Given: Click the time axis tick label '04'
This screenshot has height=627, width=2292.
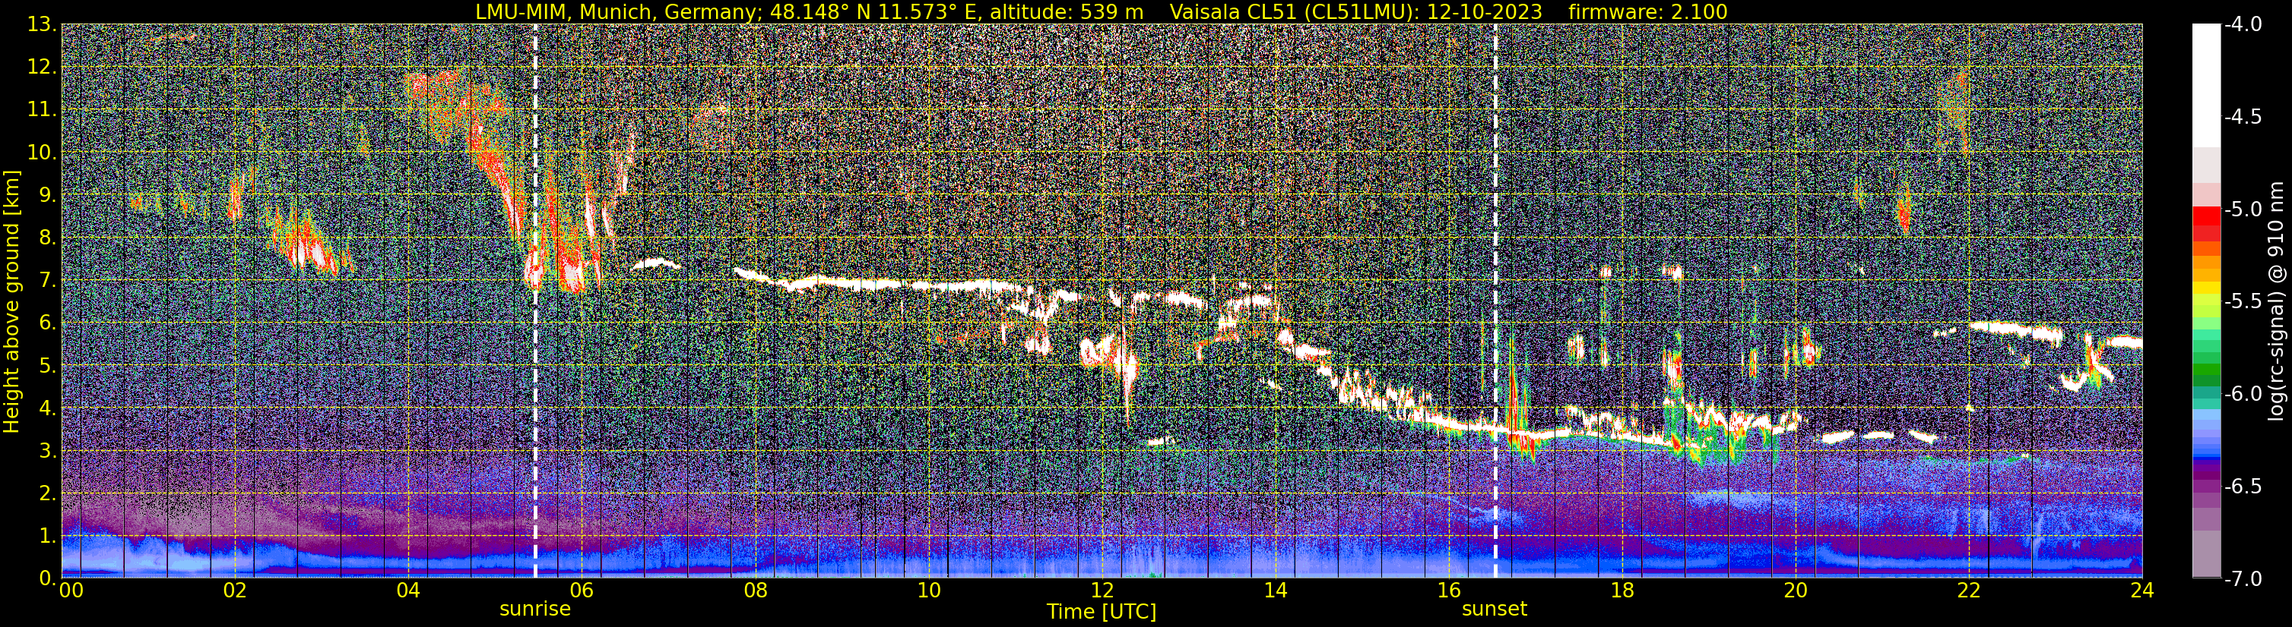Looking at the screenshot, I should click(x=407, y=591).
